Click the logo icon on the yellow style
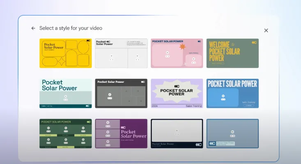301x164 pixels. [88, 41]
